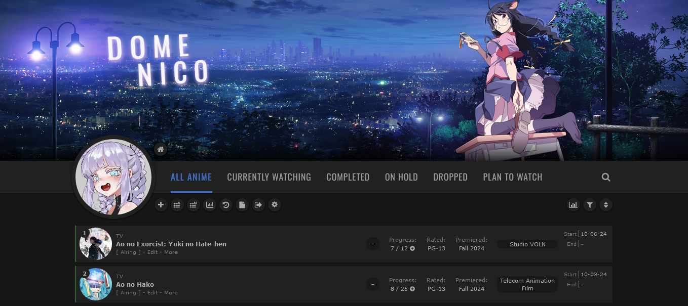Click PG-13 rating of Ao no Exorcist

pyautogui.click(x=436, y=248)
